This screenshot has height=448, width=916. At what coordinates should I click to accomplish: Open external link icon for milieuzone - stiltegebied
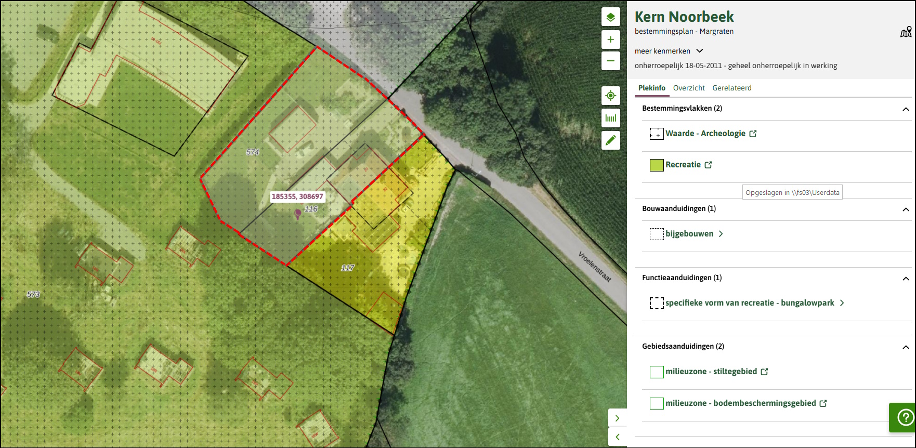click(764, 372)
